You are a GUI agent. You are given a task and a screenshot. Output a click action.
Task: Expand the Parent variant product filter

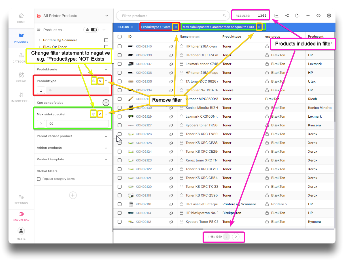(x=106, y=136)
